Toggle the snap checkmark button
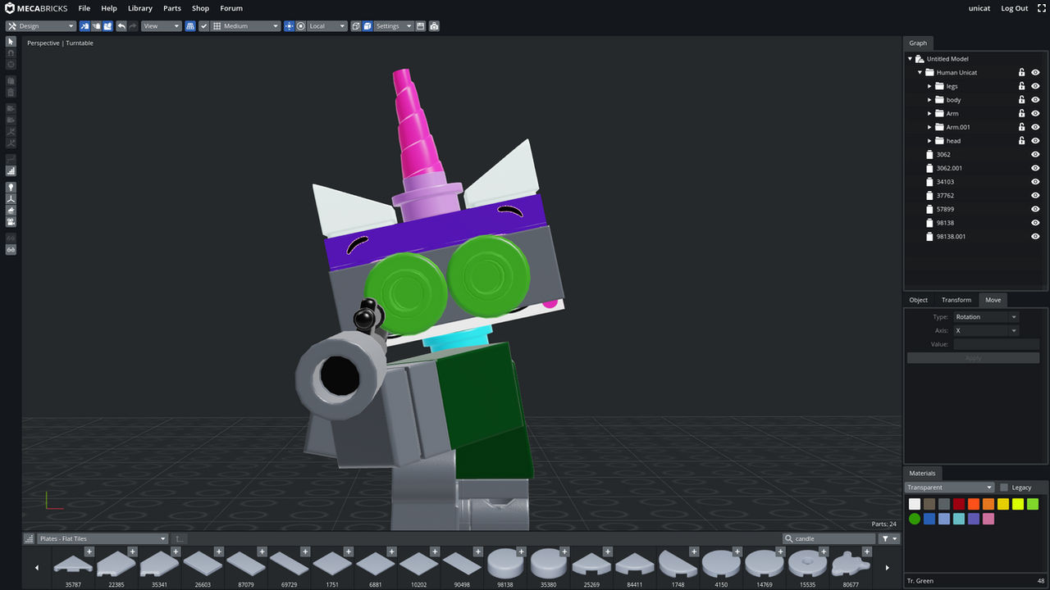Viewport: 1050px width, 590px height. [x=203, y=26]
